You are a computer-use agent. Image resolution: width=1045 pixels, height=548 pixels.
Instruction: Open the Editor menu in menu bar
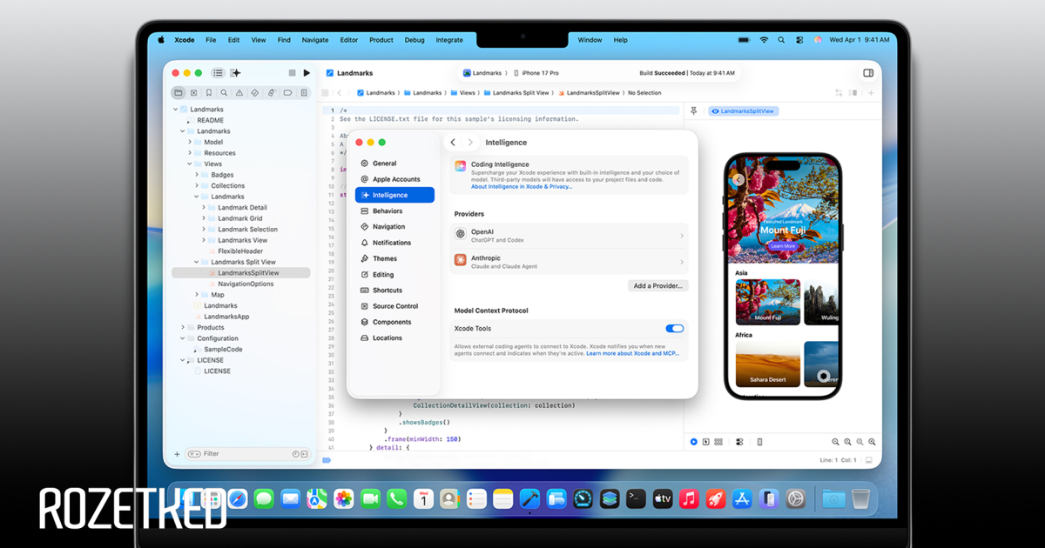coord(348,40)
